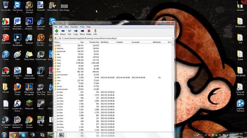Select the zz.class file row
Image resolution: width=247 pixels, height=138 pixels.
pos(113,92)
